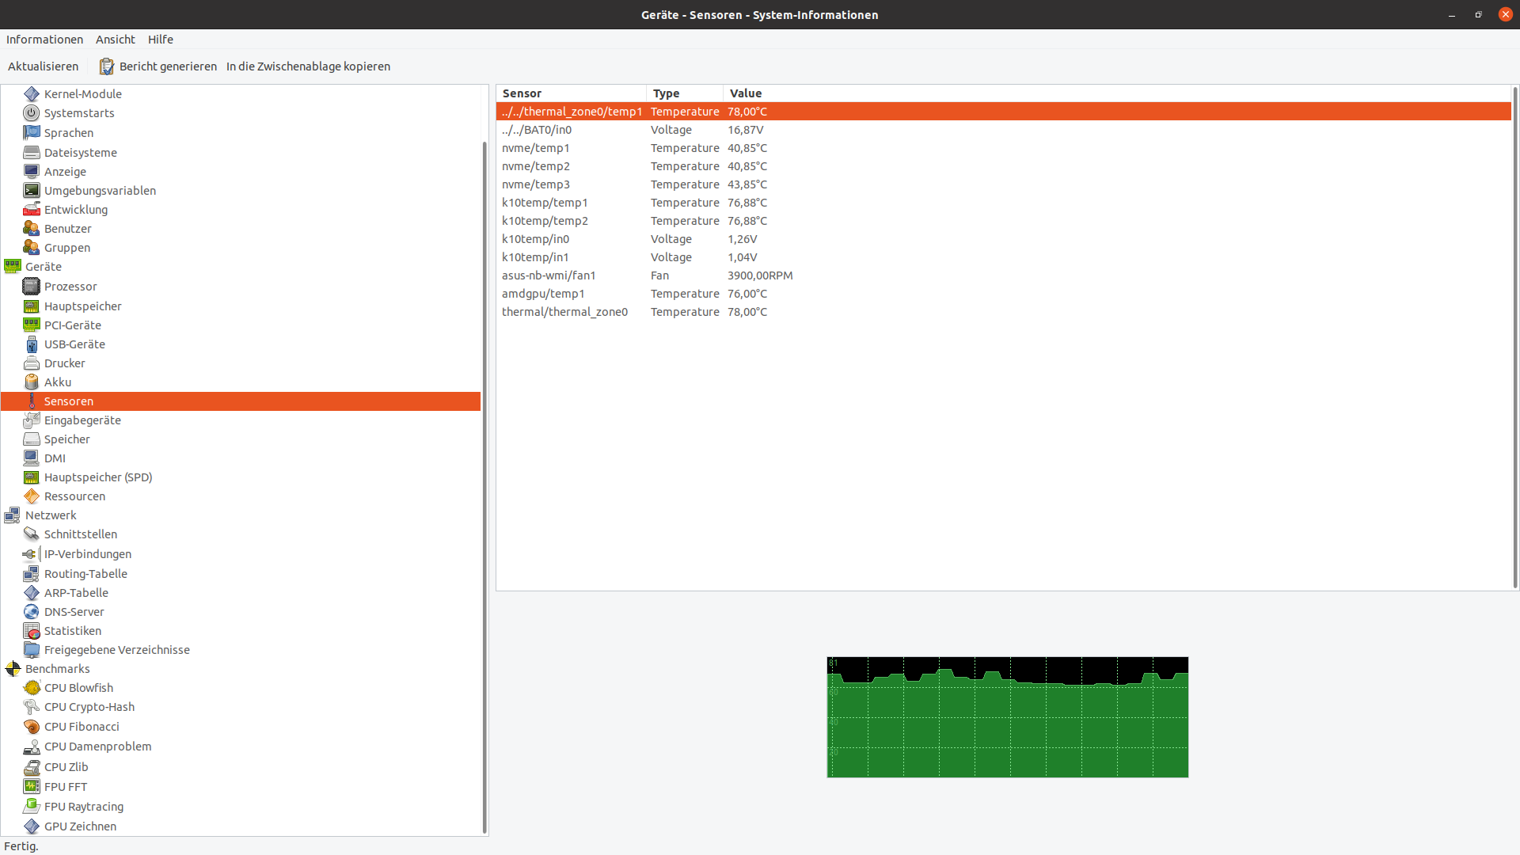The image size is (1520, 855).
Task: Click the DNS-Server globe icon
Action: [31, 612]
